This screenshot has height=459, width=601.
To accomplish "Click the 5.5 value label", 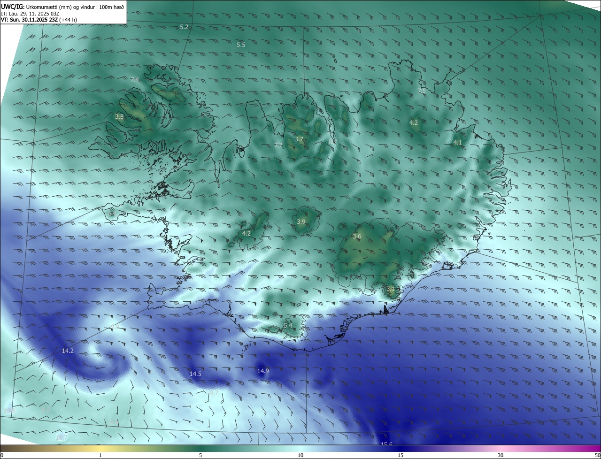I will 241,45.
